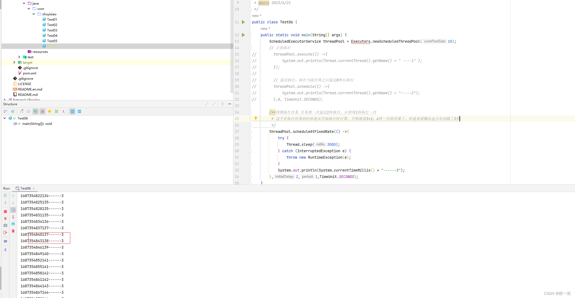Viewport: 575px width, 298px height.
Task: Toggle autoscroll to source icon
Action: (72, 111)
